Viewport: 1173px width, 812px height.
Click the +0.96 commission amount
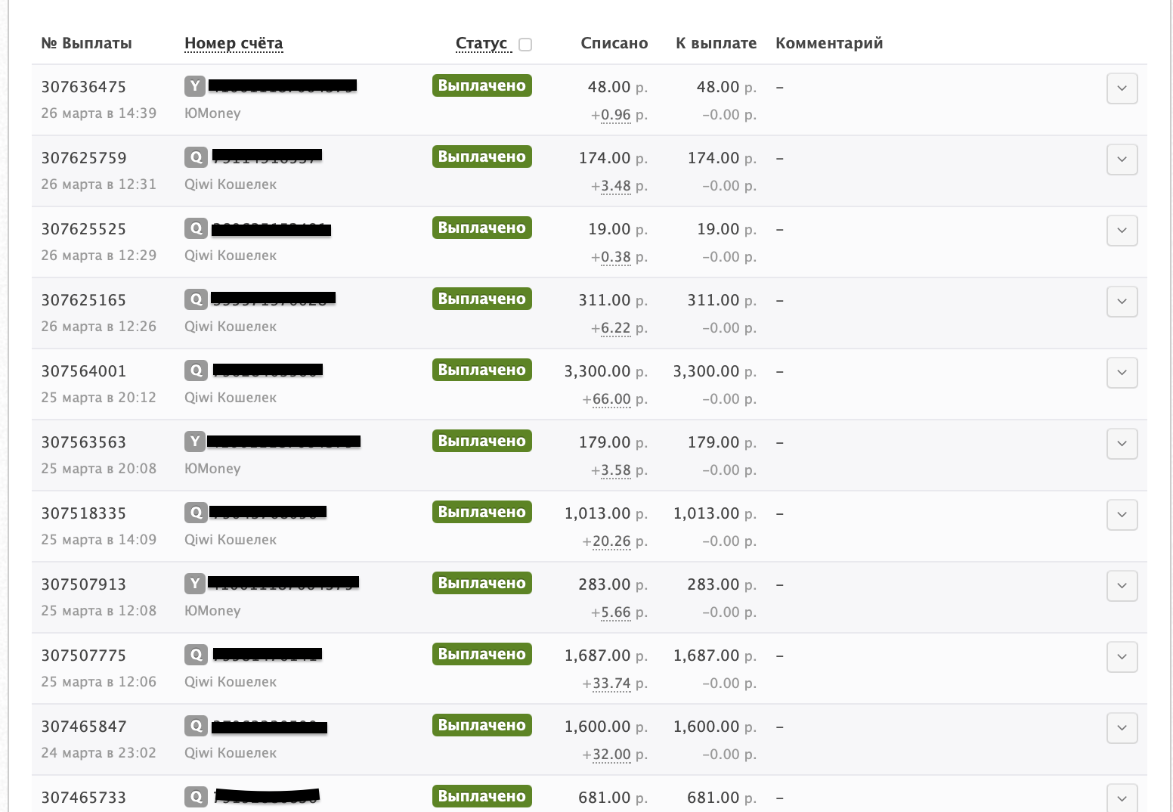615,115
